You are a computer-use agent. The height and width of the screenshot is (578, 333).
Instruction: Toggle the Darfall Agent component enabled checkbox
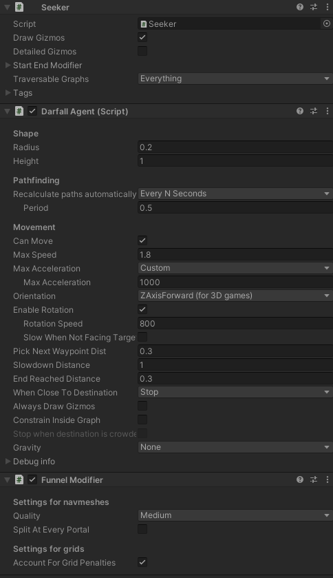tap(32, 111)
